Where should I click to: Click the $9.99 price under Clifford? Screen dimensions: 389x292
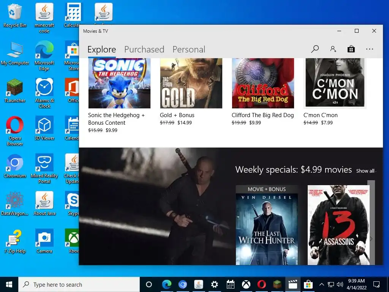tap(255, 123)
